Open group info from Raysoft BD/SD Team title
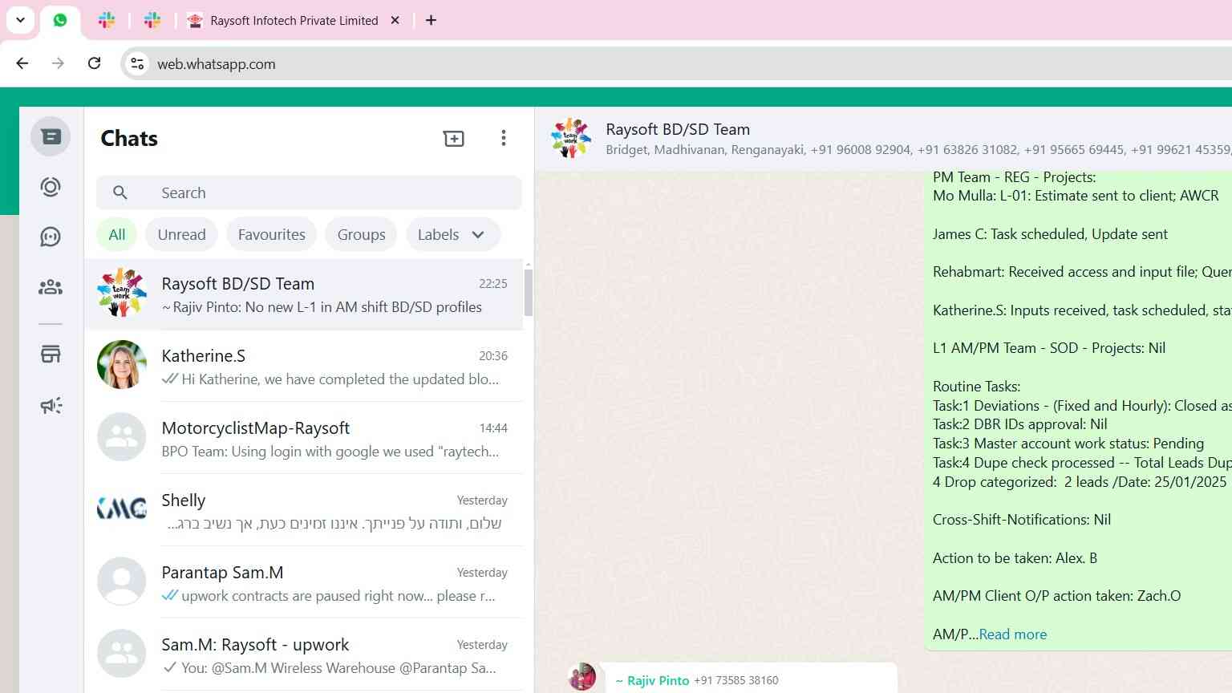Image resolution: width=1232 pixels, height=693 pixels. [678, 129]
